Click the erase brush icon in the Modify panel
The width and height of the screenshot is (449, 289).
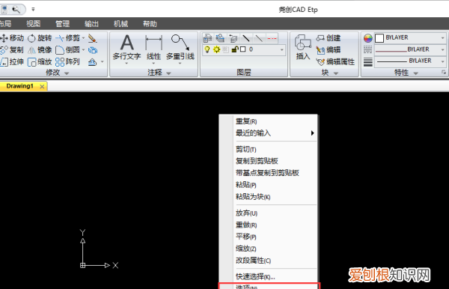tap(92, 38)
